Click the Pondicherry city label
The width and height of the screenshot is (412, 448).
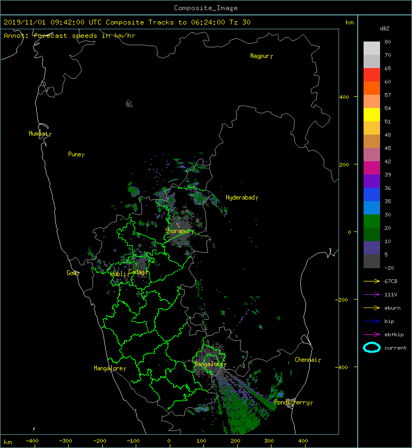[x=292, y=402]
